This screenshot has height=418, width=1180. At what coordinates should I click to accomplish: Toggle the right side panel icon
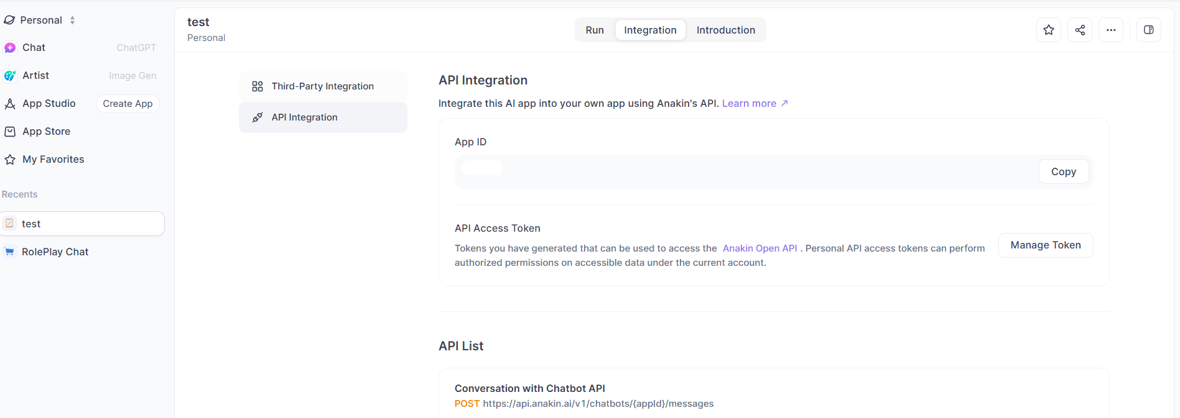tap(1149, 30)
